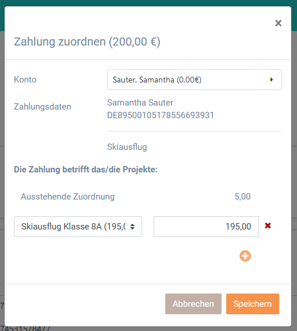Close the Zahlung zuordnen dialog
The height and width of the screenshot is (331, 297).
[x=278, y=23]
